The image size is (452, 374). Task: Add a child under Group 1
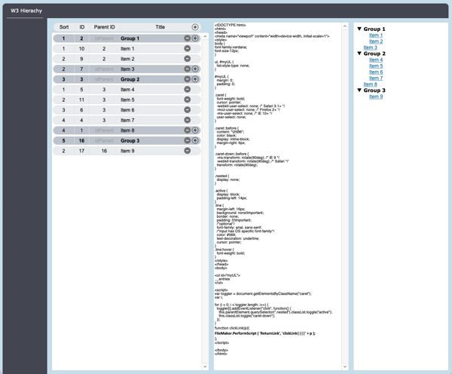[195, 38]
